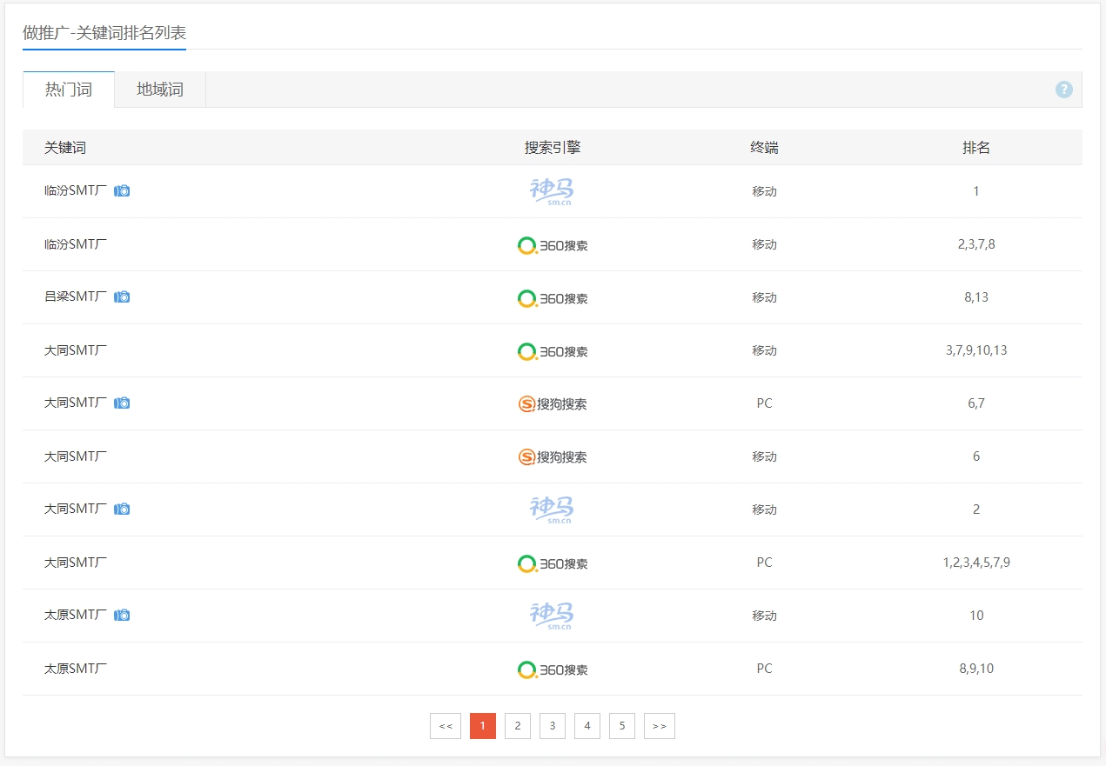This screenshot has height=766, width=1106.
Task: Click current page 1 button
Action: (482, 726)
